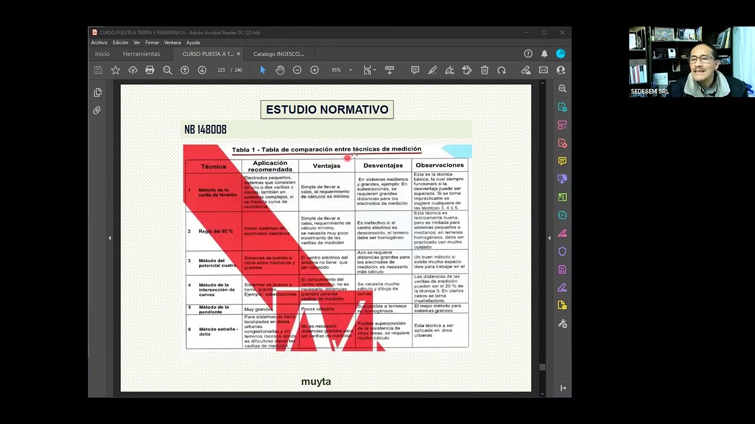Add a sticky note comment

tap(415, 70)
